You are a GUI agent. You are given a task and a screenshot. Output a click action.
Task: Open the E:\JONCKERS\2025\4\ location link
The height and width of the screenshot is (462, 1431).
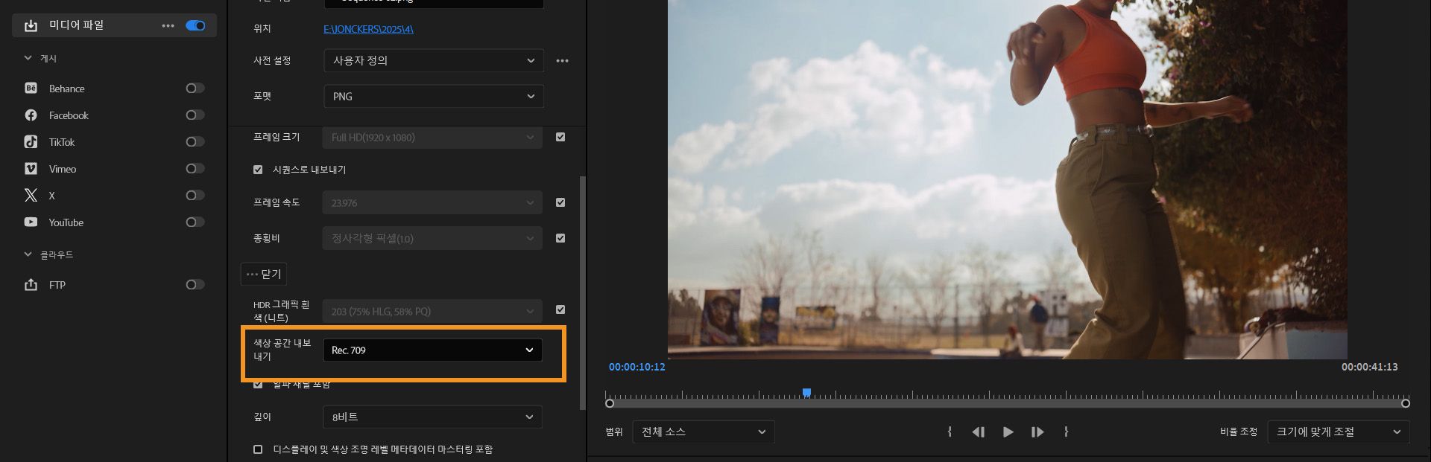tap(368, 29)
